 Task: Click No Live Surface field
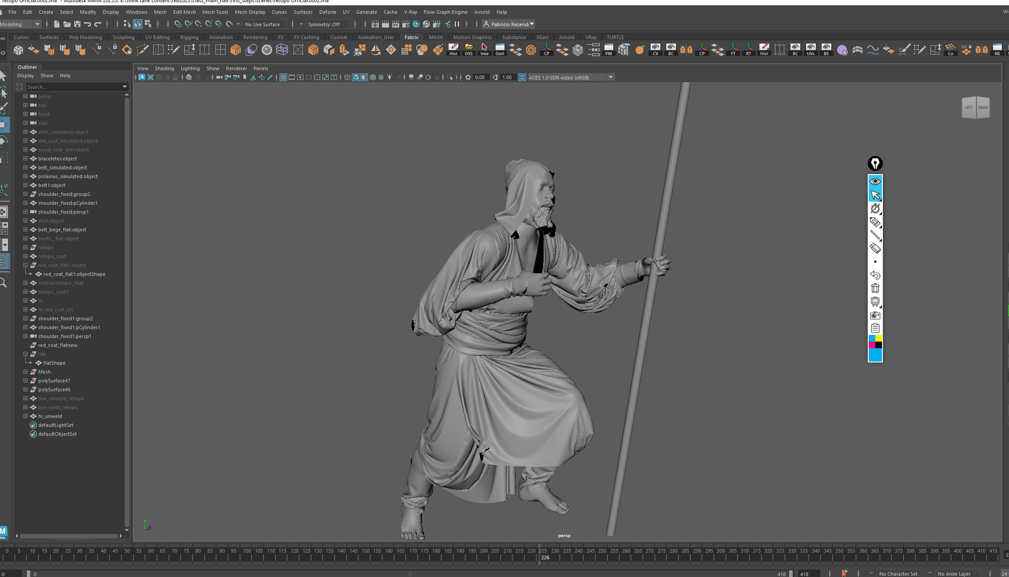[x=264, y=24]
